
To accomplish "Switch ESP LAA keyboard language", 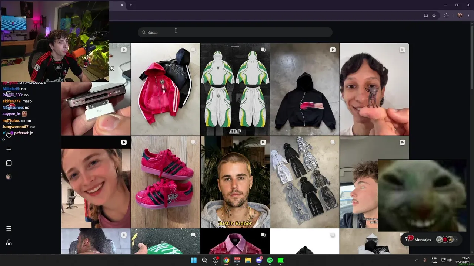I will (x=434, y=260).
